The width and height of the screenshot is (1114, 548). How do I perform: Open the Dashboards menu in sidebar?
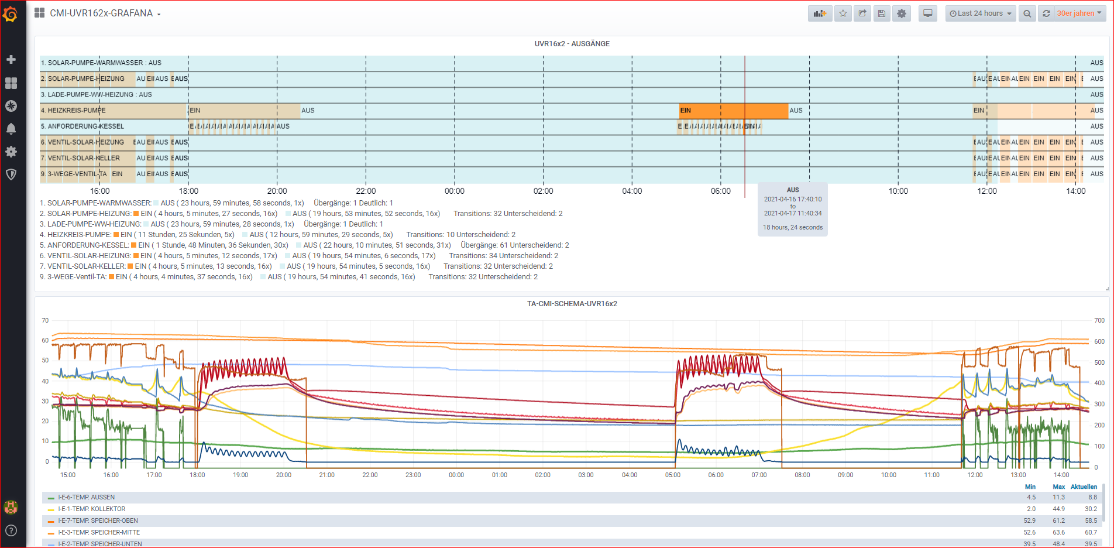tap(11, 83)
